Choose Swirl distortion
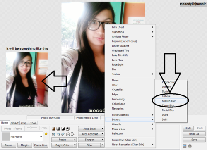 171,119
